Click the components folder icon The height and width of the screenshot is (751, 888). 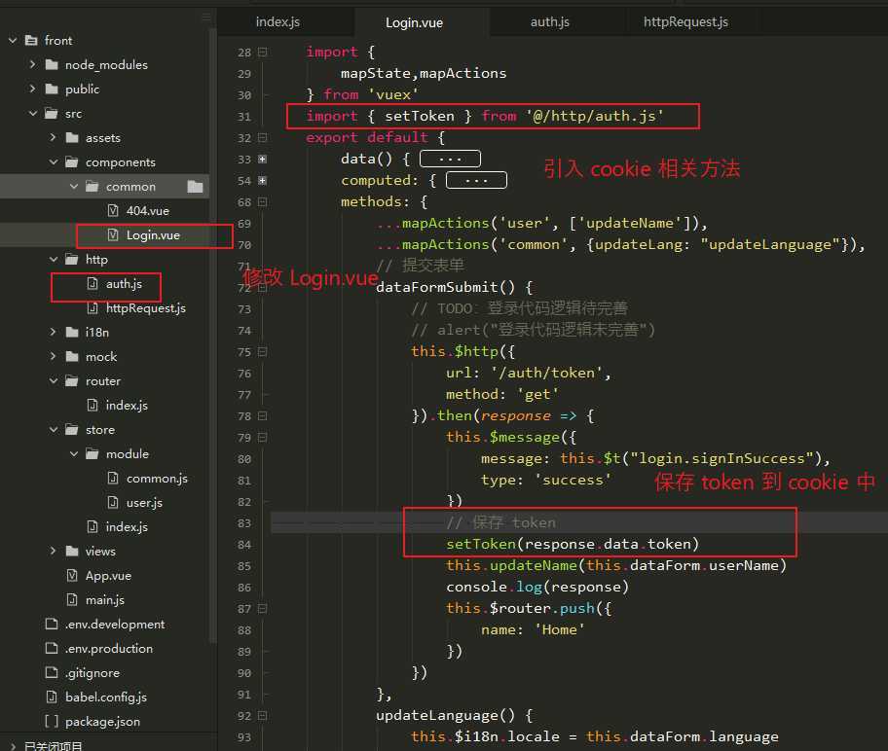[72, 161]
